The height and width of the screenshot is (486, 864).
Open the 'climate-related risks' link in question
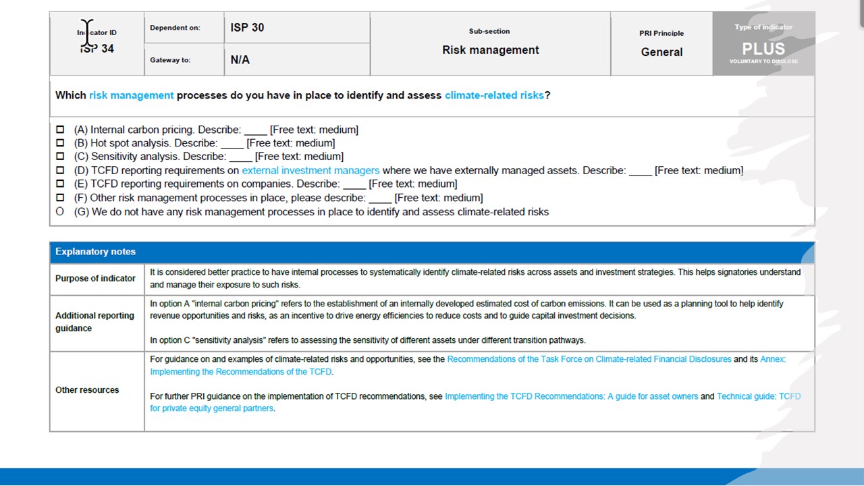494,95
